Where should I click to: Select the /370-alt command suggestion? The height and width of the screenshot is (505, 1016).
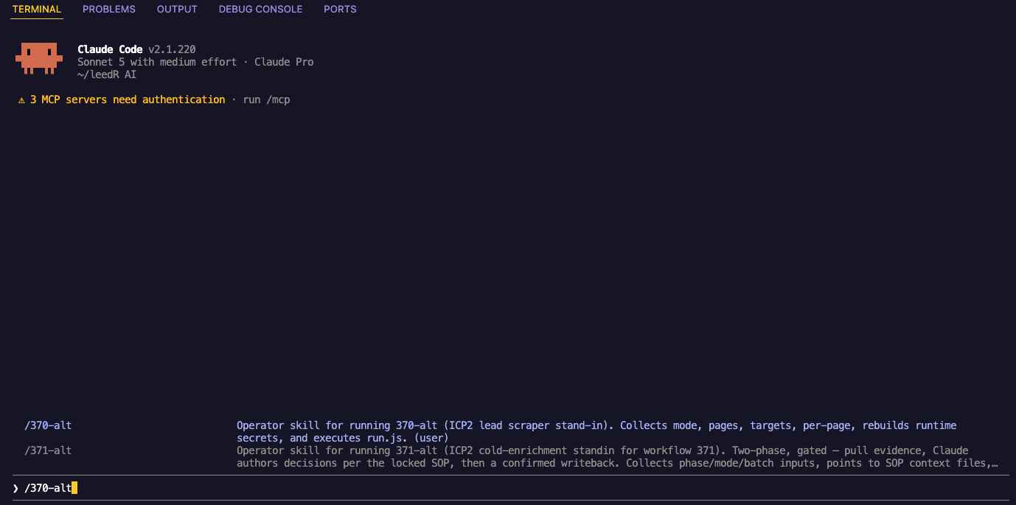(x=48, y=425)
